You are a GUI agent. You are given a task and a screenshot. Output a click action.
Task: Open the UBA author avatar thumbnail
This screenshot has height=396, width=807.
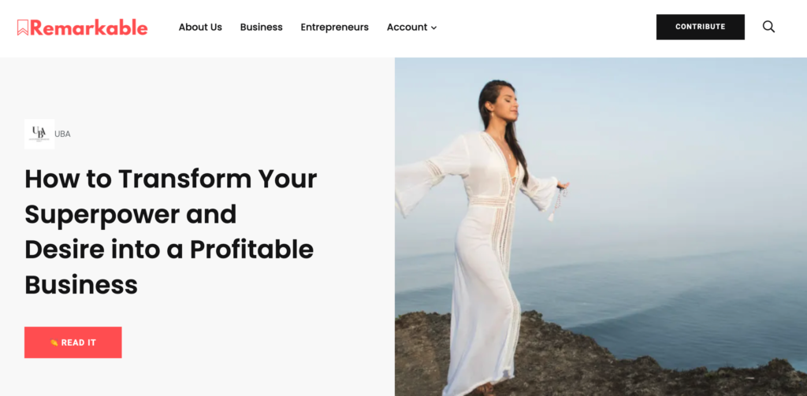click(x=39, y=134)
